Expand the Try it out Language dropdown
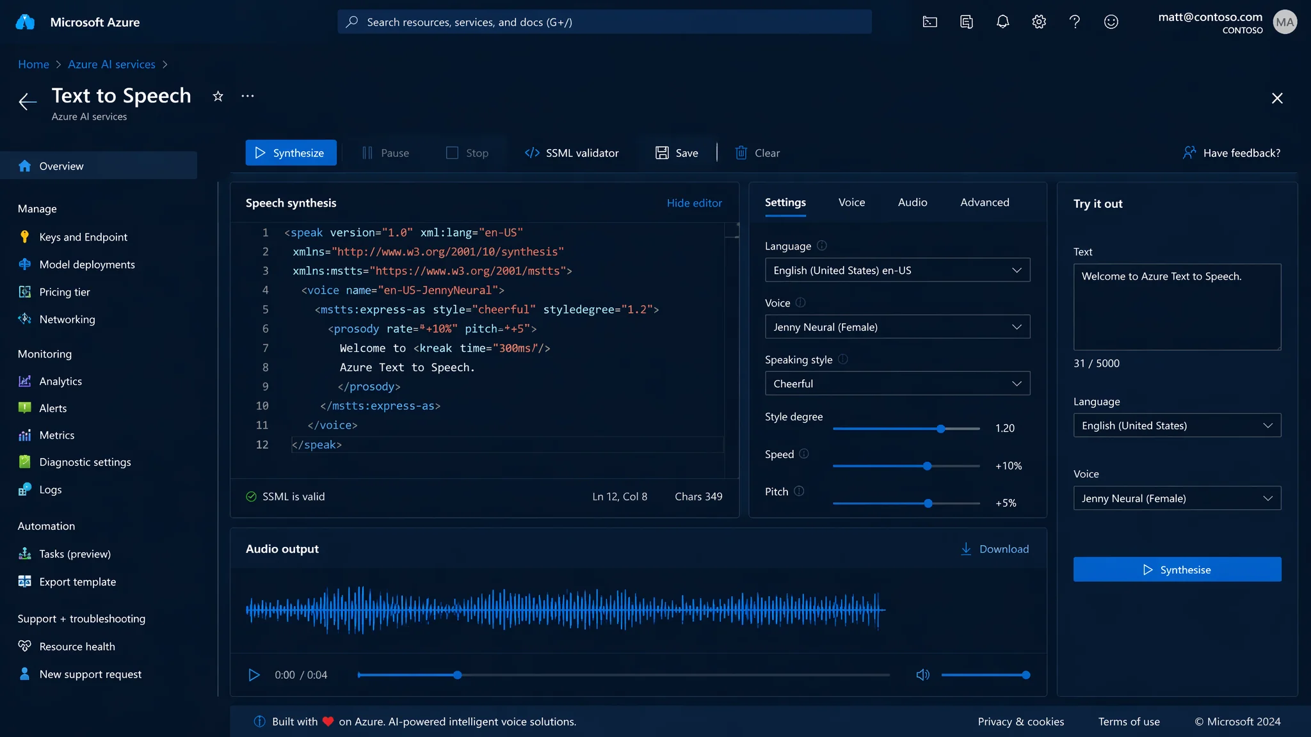The width and height of the screenshot is (1311, 737). [x=1177, y=425]
